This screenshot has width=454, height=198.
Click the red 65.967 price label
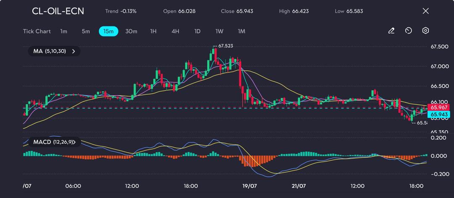click(438, 107)
